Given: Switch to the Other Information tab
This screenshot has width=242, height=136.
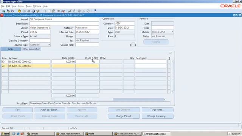Looking at the screenshot, I should click(x=31, y=49).
